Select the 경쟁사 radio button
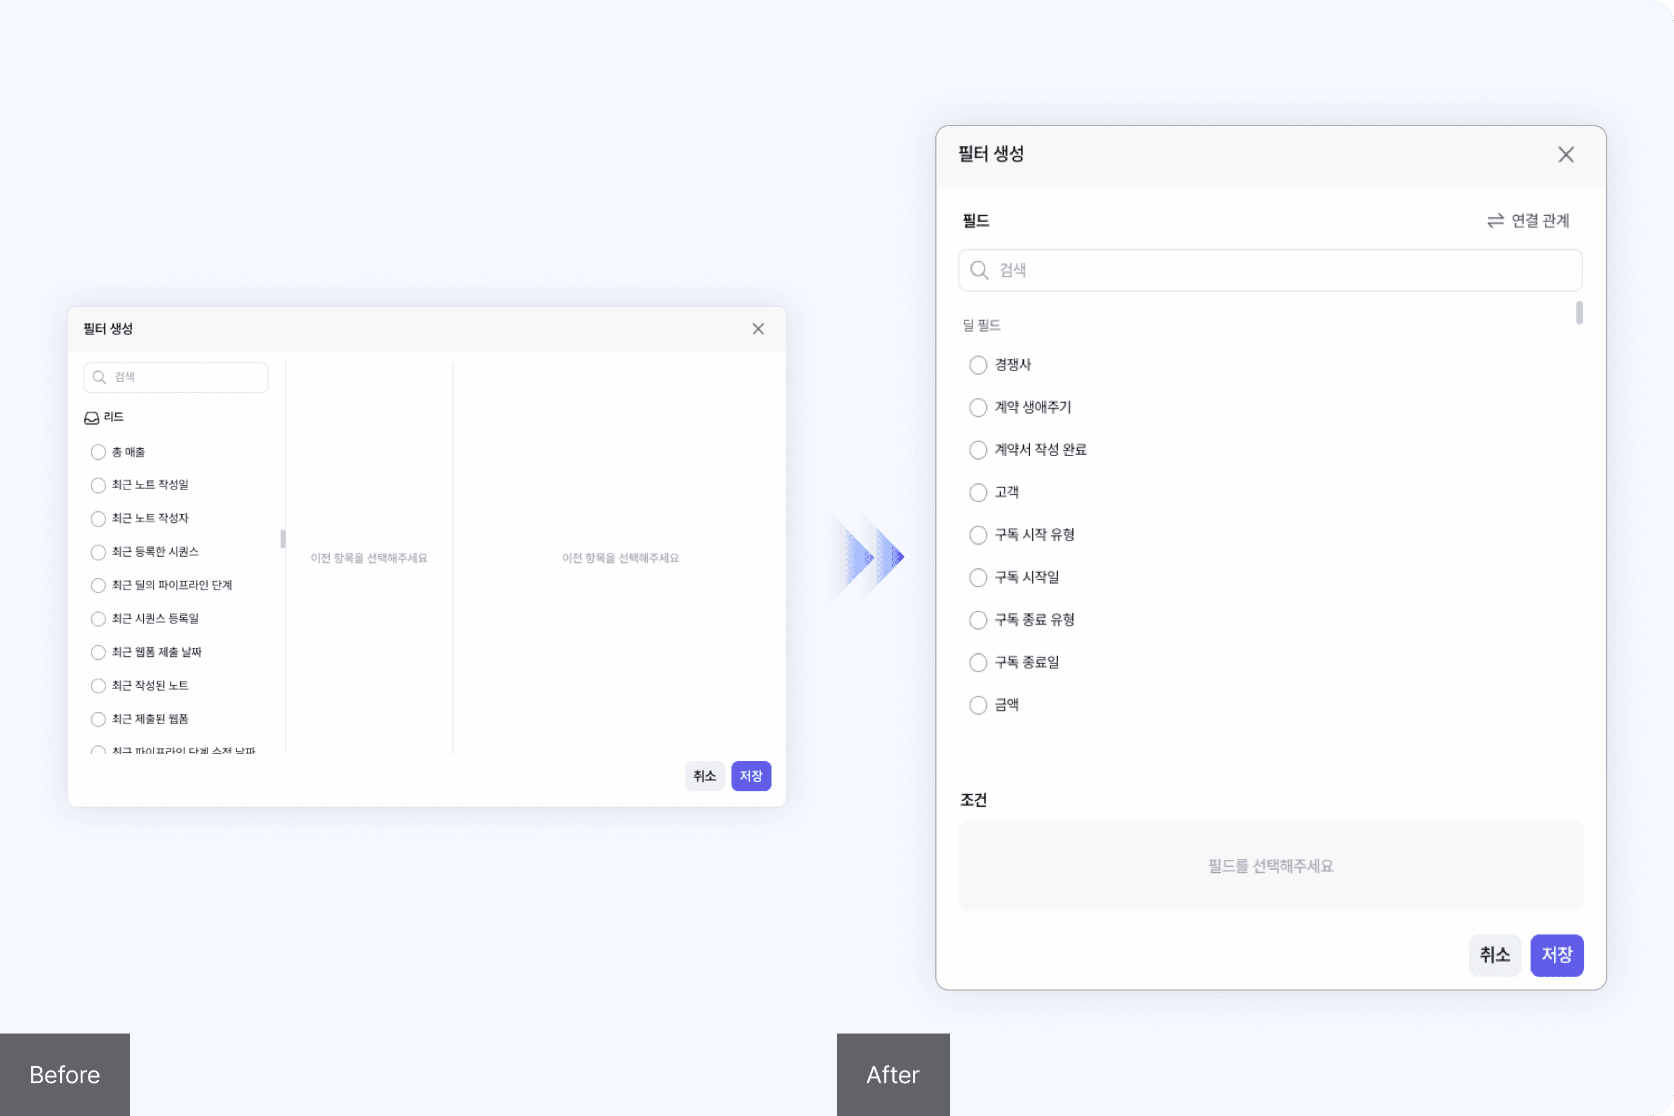The height and width of the screenshot is (1116, 1674). pyautogui.click(x=978, y=365)
